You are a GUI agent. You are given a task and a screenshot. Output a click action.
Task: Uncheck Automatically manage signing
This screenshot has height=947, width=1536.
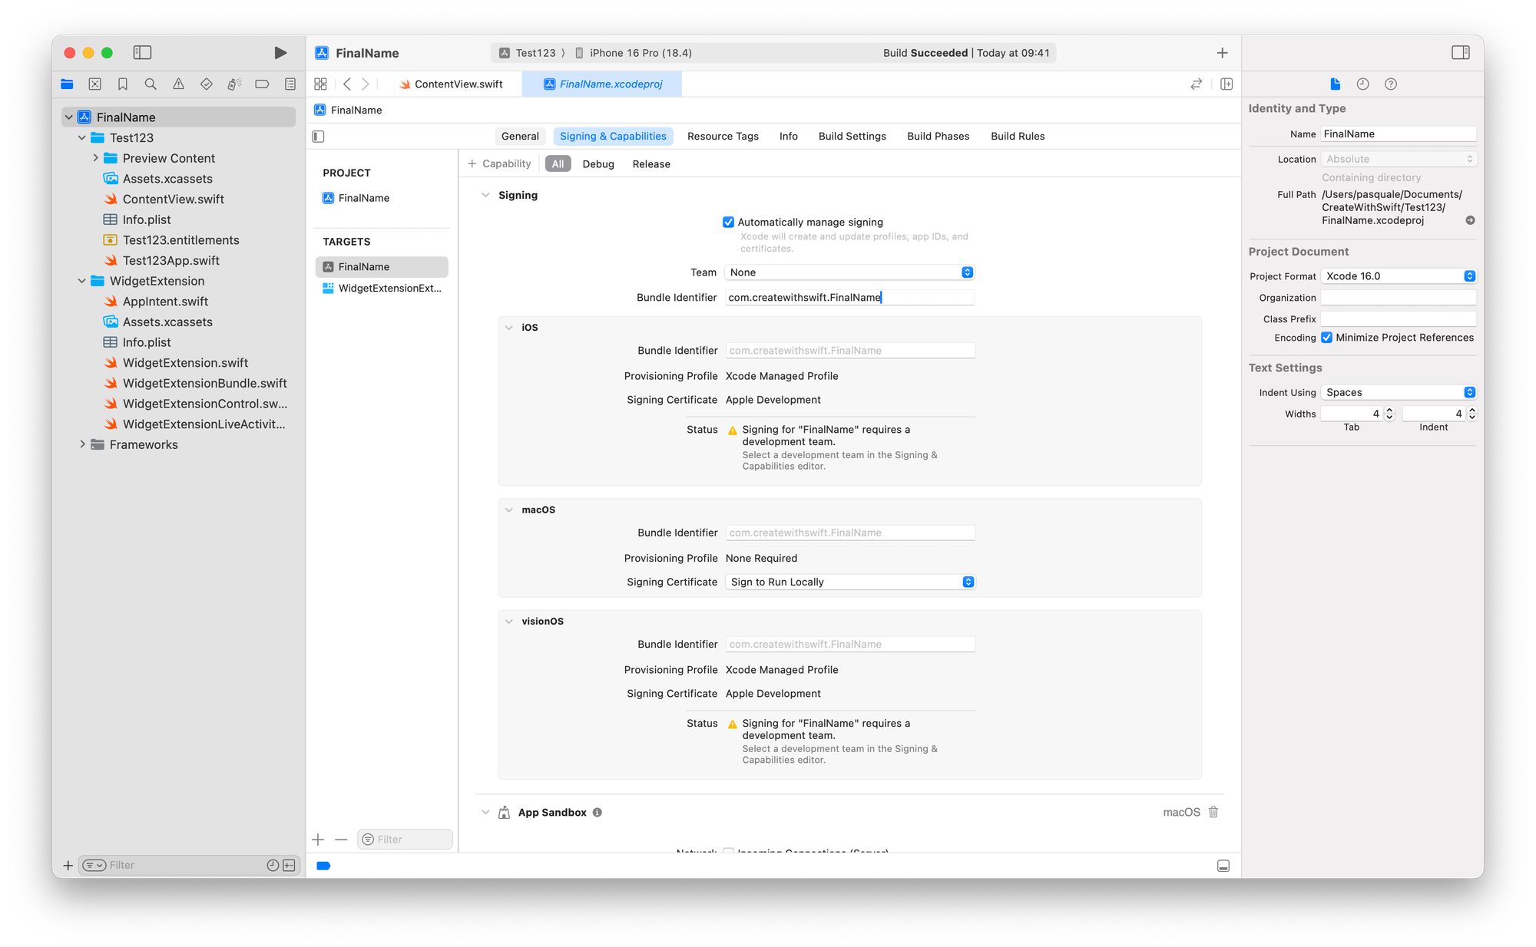(x=728, y=223)
